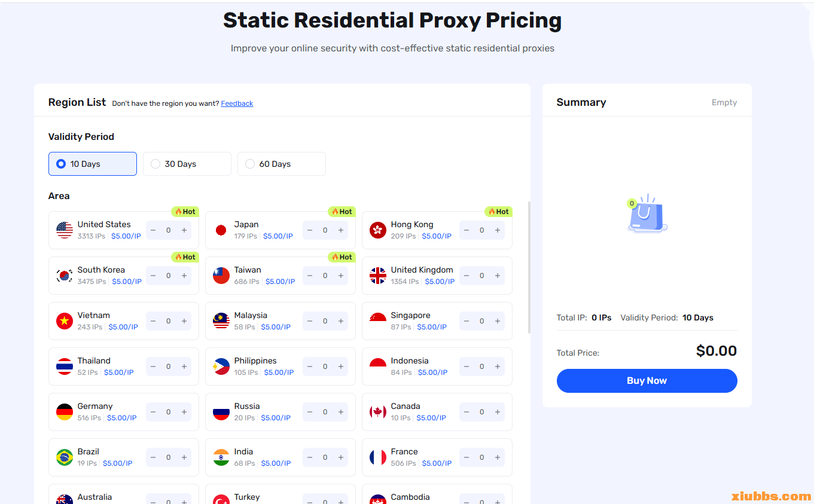Reduce Philippines IP count with minus
This screenshot has width=814, height=504.
[310, 366]
